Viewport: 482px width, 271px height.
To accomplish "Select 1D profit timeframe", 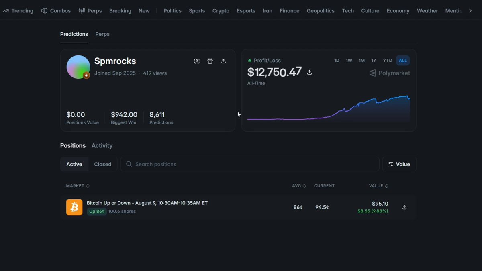I will click(x=337, y=61).
